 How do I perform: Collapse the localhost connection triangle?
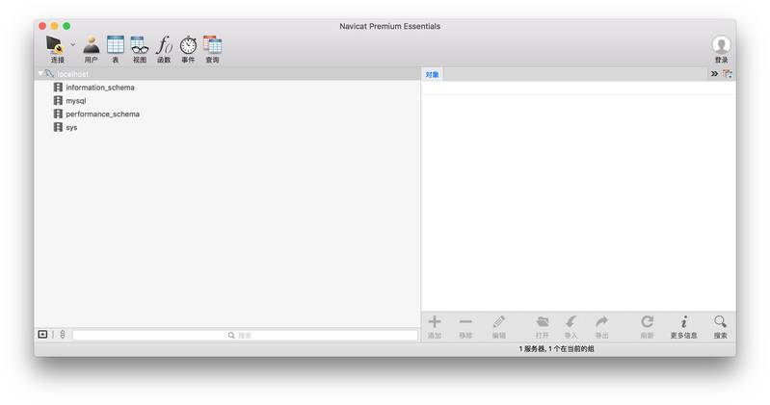click(x=40, y=73)
